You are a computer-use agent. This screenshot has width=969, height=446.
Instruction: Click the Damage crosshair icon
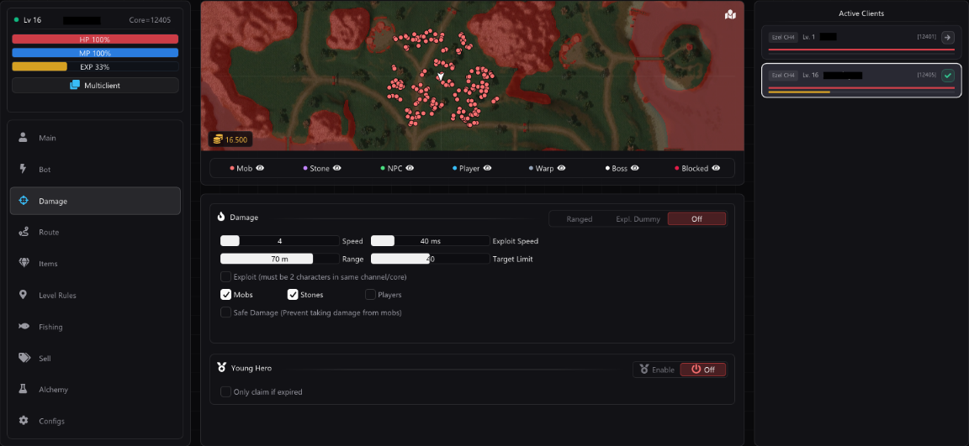pyautogui.click(x=24, y=201)
